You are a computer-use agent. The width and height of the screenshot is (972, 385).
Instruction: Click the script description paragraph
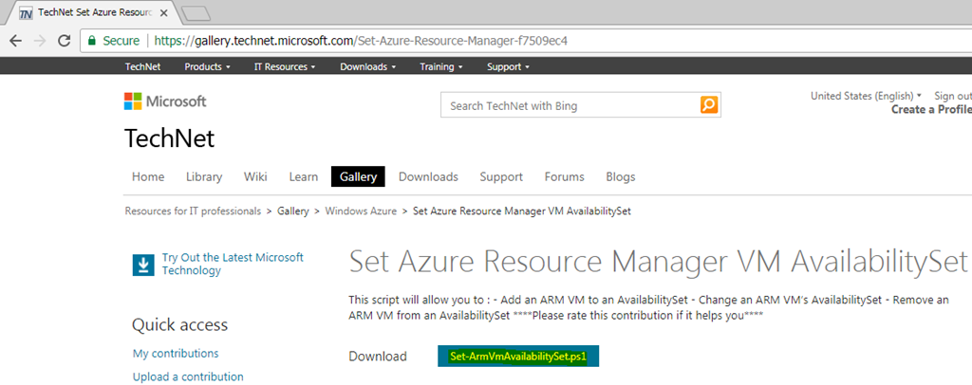[x=648, y=307]
